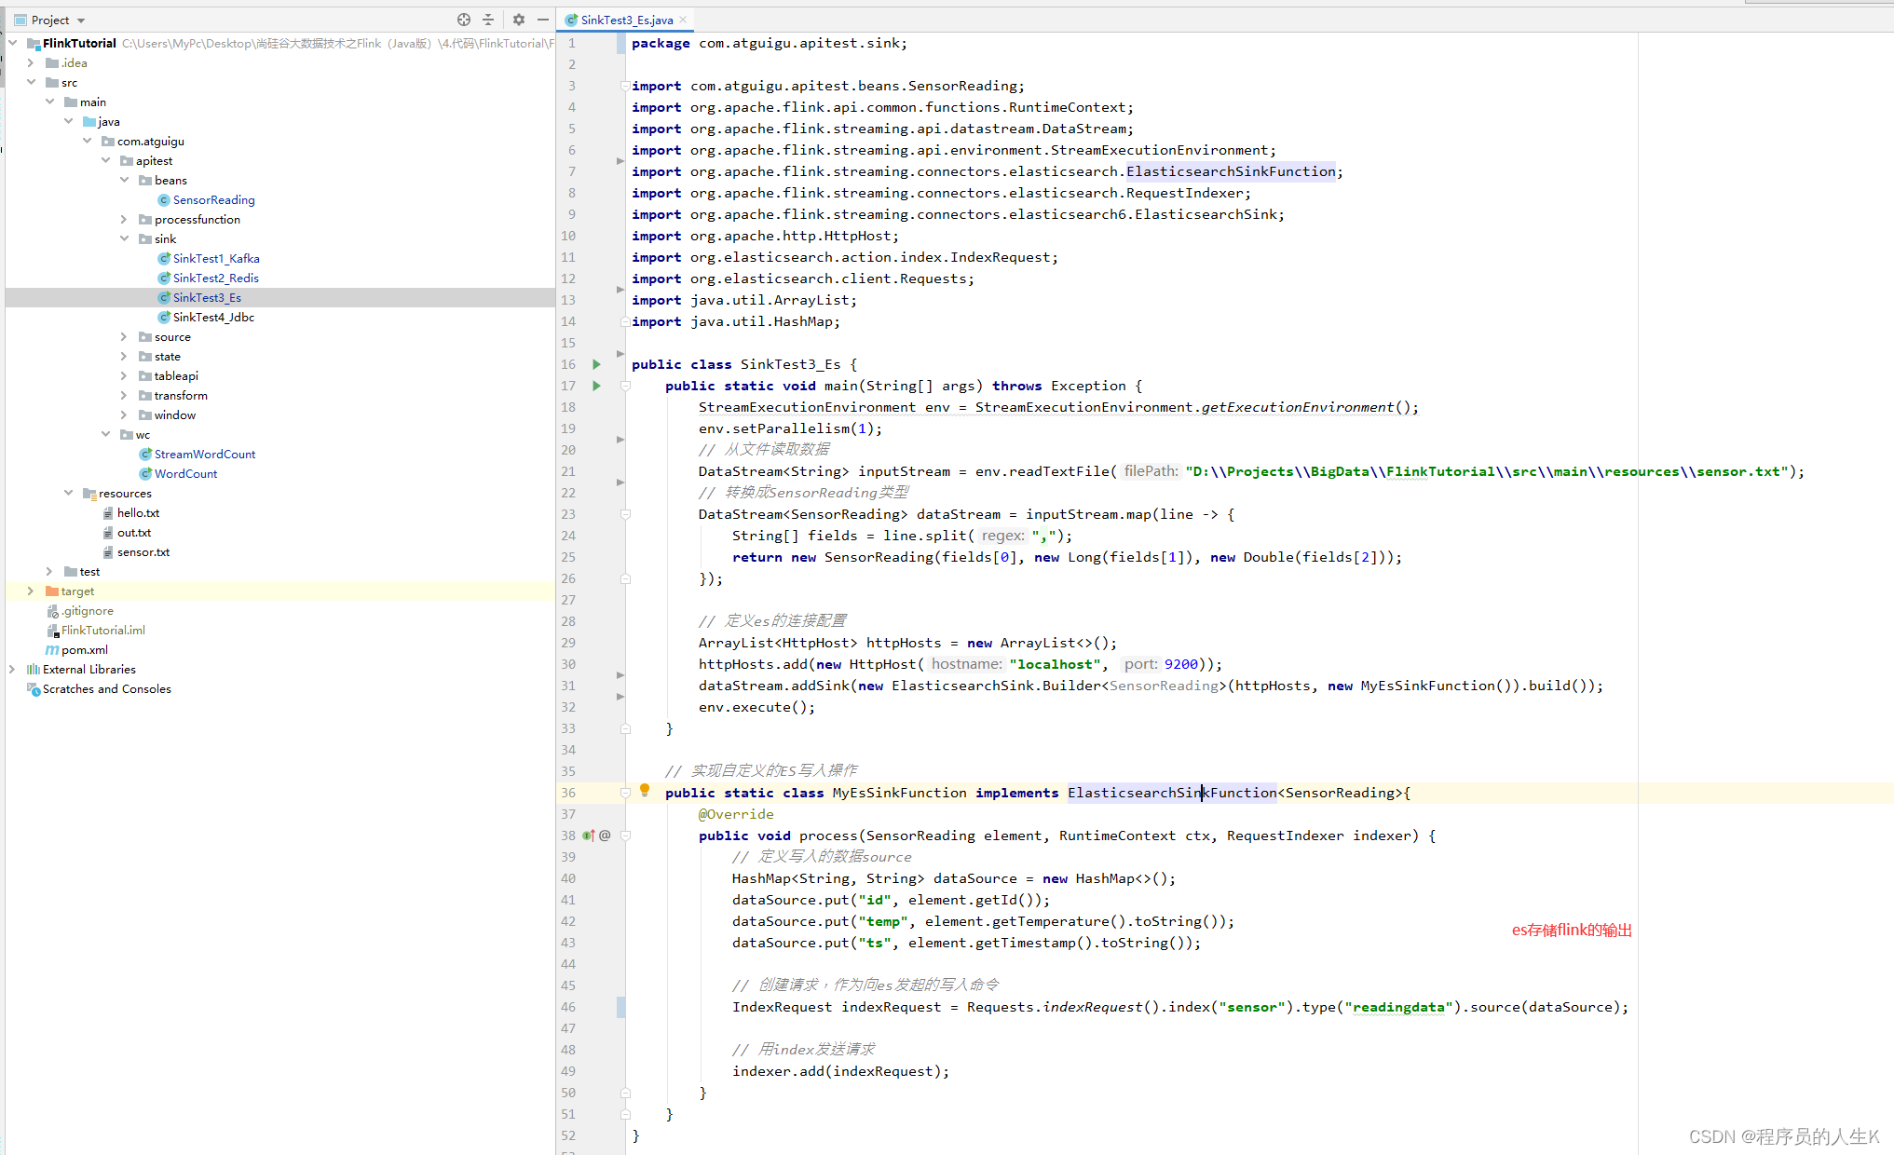Click run gutter icon beside main method
Image resolution: width=1894 pixels, height=1155 pixels.
(x=597, y=386)
